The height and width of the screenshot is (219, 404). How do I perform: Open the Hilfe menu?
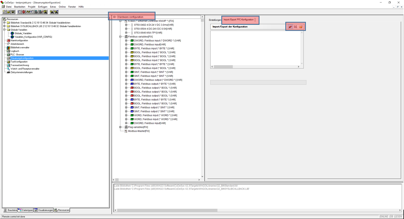pyautogui.click(x=81, y=7)
